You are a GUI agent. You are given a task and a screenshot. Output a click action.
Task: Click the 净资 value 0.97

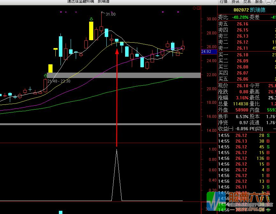point(244,123)
